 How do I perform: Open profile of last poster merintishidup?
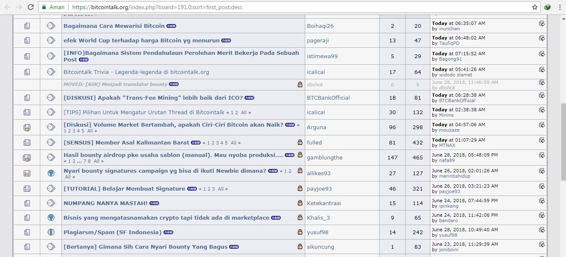click(455, 176)
